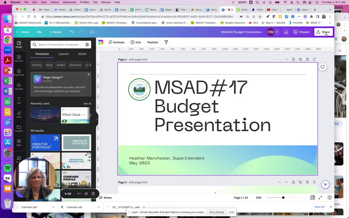Click the copy style paint roller icon
This screenshot has height=218, width=349.
click(166, 42)
